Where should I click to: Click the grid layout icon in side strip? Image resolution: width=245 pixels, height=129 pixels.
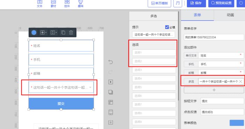click(x=111, y=102)
